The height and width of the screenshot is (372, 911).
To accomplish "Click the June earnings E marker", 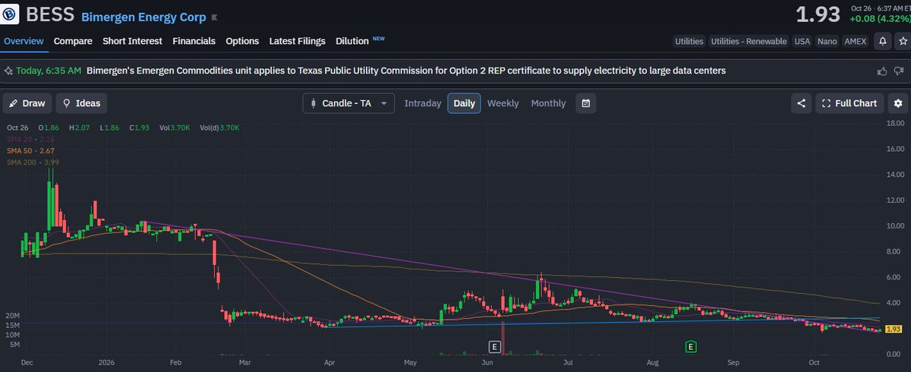I will point(494,347).
